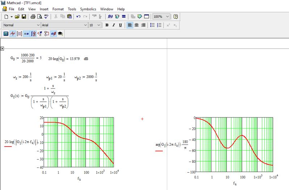The height and width of the screenshot is (190, 289).
Task: Select the 13.979 result value
Action: point(75,59)
